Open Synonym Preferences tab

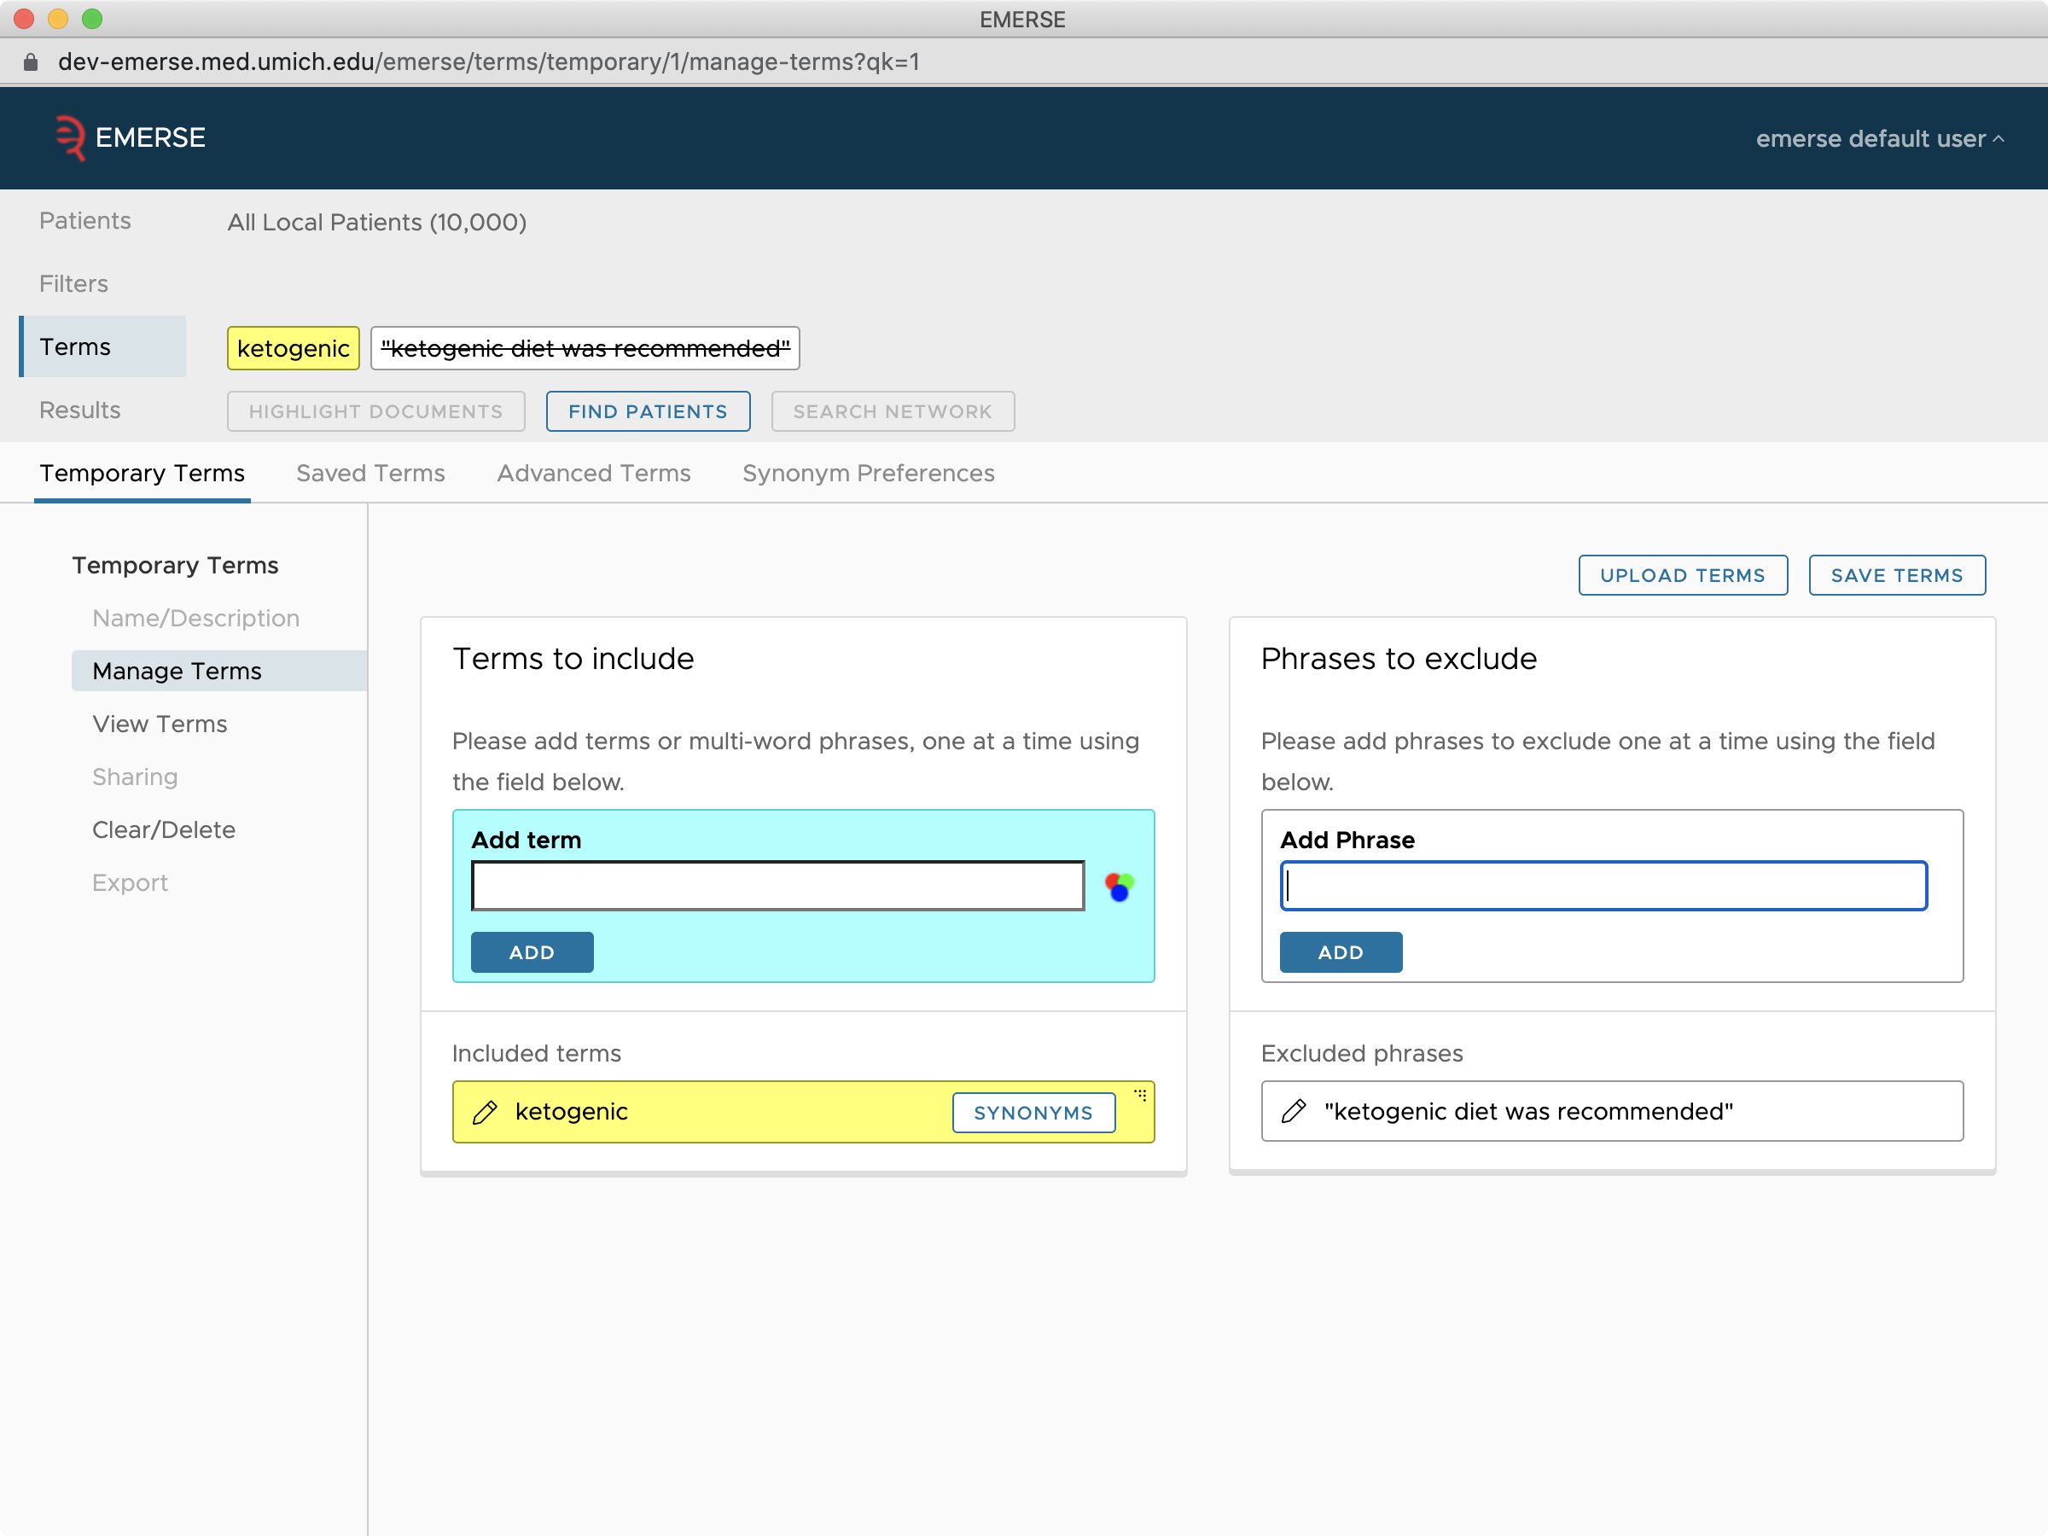(868, 473)
